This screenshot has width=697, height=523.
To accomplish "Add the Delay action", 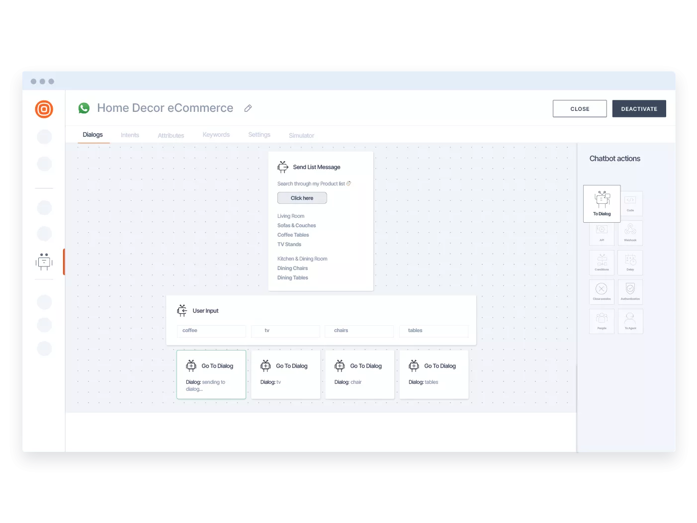I will [x=630, y=262].
